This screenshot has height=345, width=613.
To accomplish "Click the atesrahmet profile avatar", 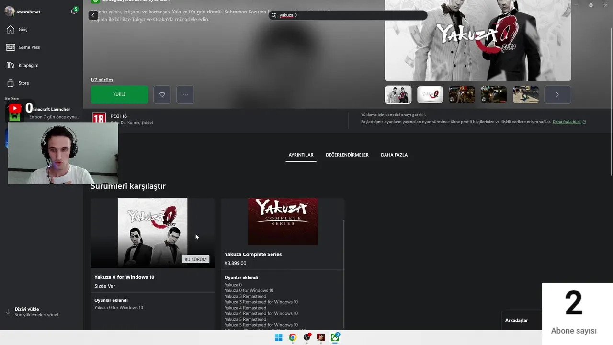I will [x=10, y=11].
